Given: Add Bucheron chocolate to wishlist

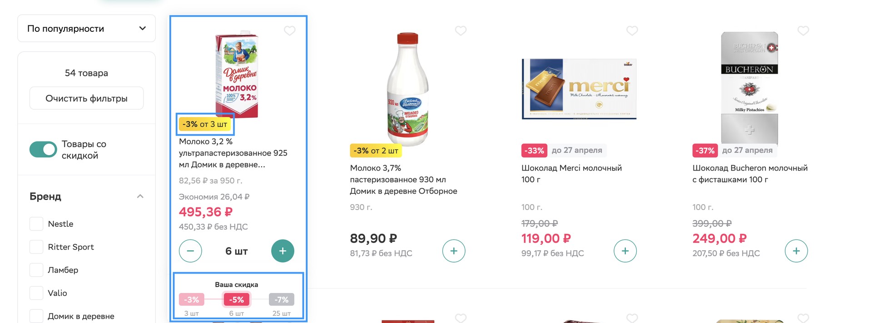Looking at the screenshot, I should (x=803, y=31).
